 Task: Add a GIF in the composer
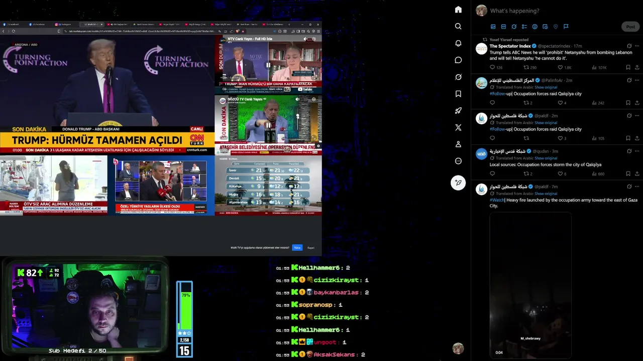(x=503, y=27)
